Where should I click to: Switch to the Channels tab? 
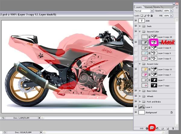pos(148,7)
